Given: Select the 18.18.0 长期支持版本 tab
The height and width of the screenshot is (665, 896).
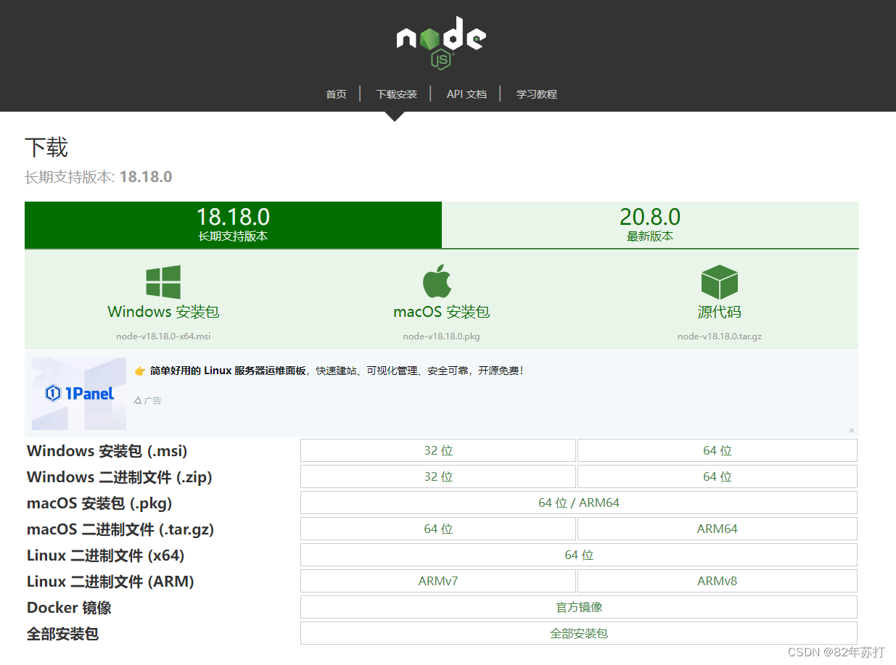Looking at the screenshot, I should point(233,225).
